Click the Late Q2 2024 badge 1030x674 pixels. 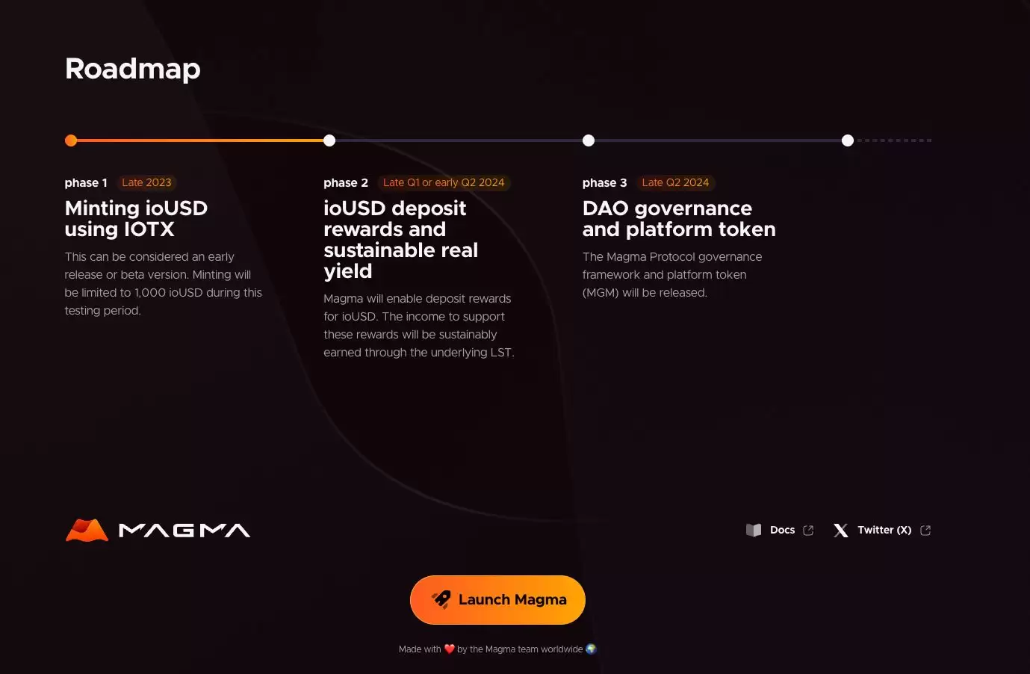[675, 182]
